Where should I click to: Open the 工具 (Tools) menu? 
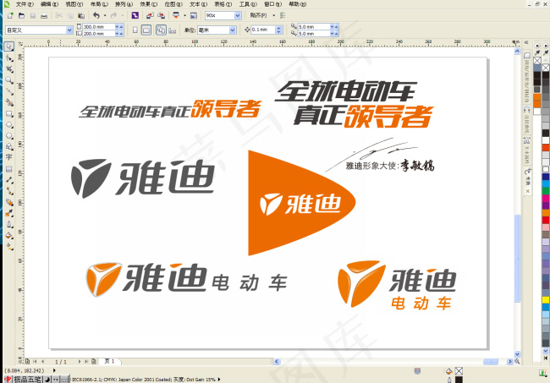tap(248, 4)
